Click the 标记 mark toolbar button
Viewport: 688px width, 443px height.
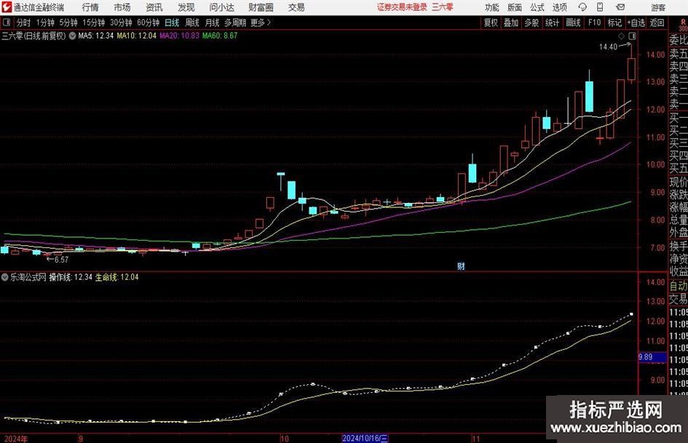point(614,23)
